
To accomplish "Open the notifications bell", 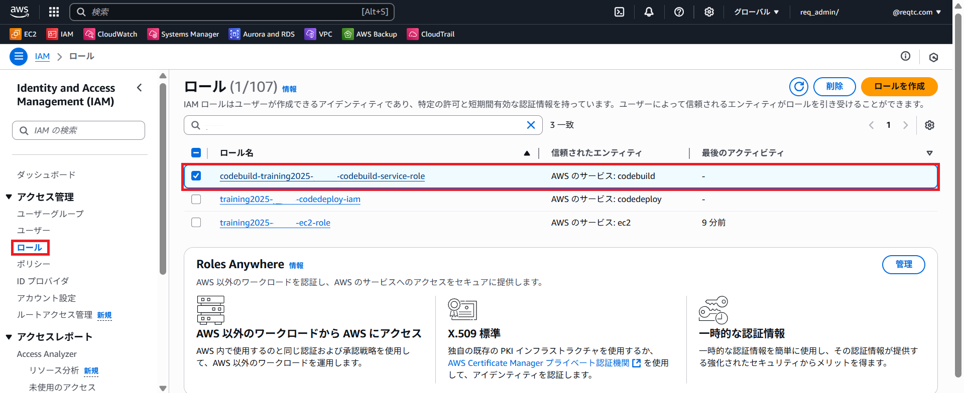I will coord(649,12).
